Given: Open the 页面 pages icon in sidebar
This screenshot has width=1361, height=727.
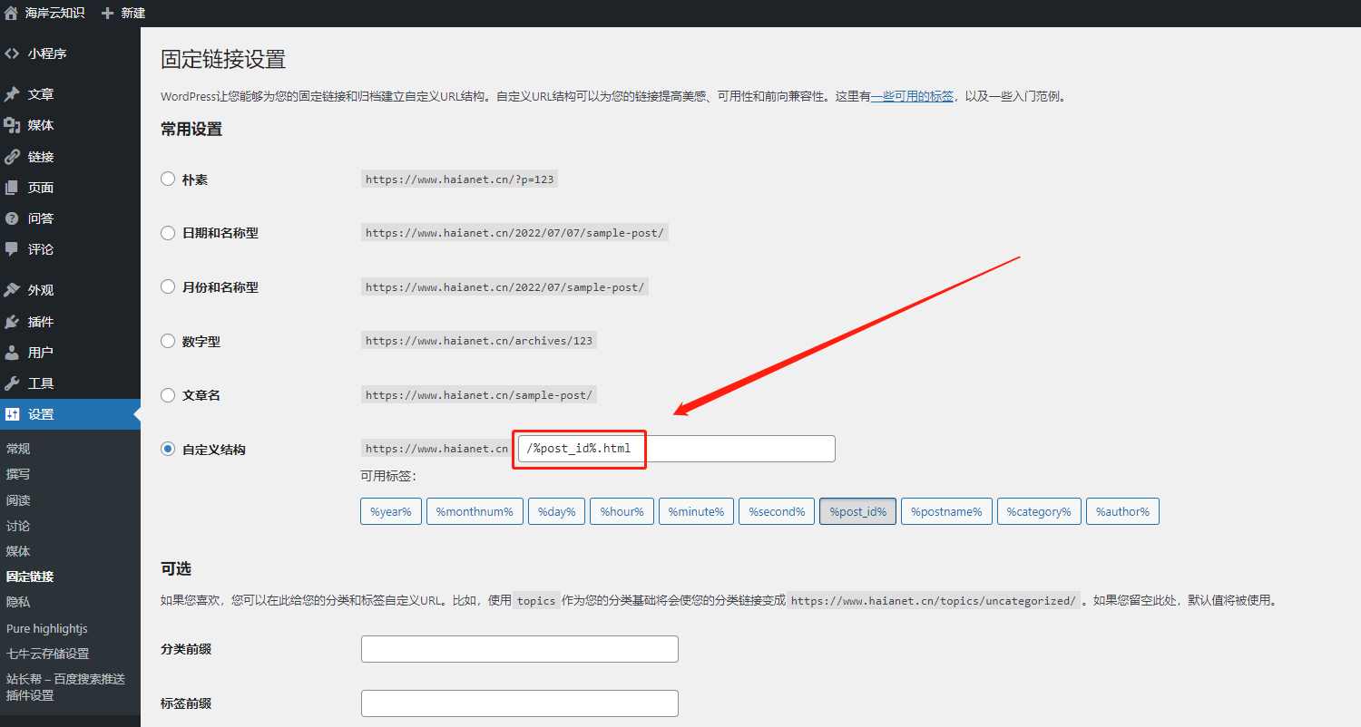Looking at the screenshot, I should 12,188.
